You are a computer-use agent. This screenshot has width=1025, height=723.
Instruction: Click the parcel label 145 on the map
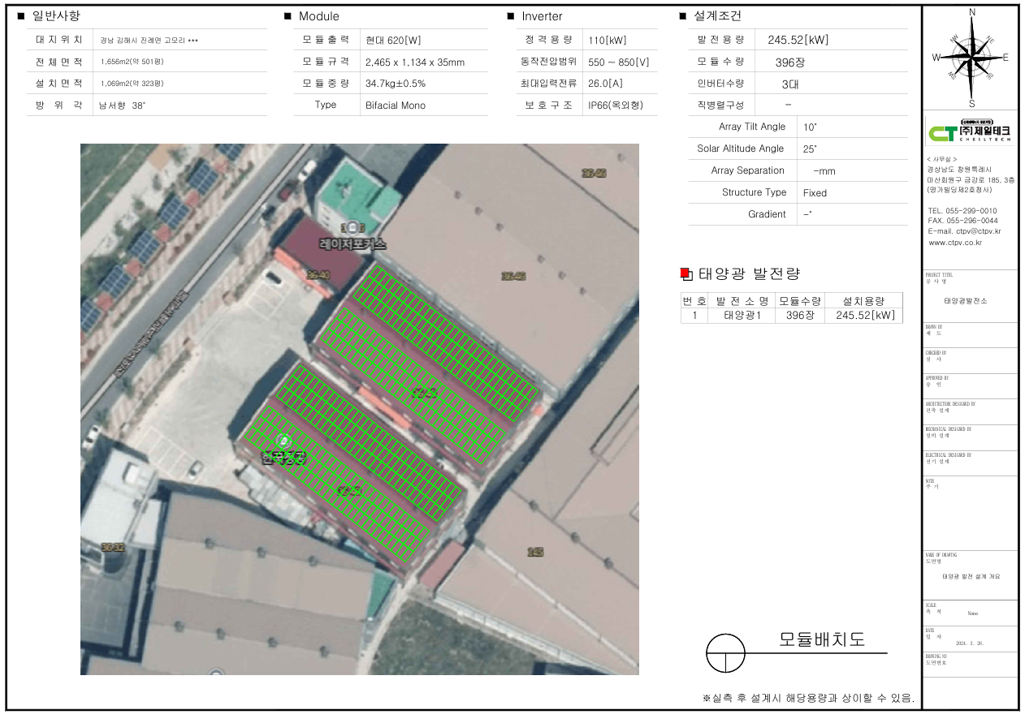click(535, 552)
